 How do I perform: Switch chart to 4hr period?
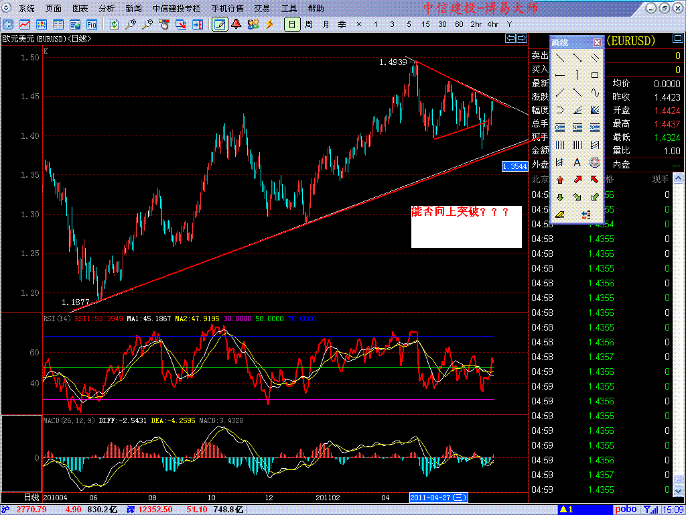tap(492, 25)
